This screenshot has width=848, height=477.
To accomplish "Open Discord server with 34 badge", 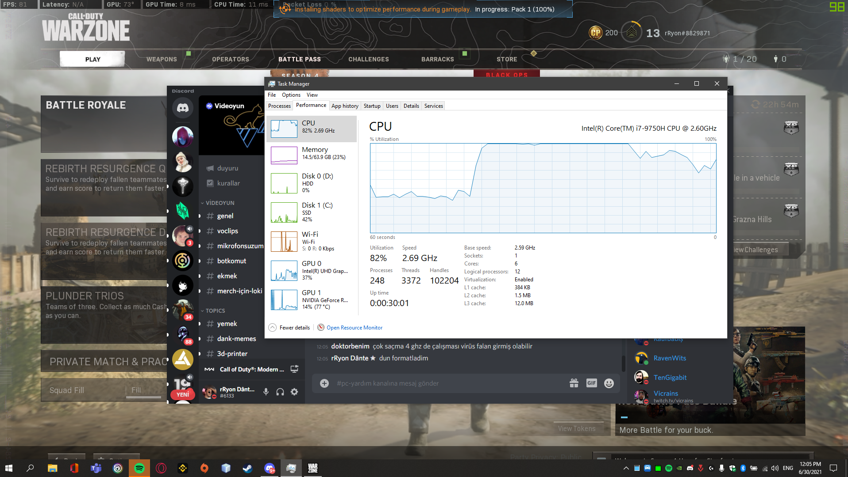I will [183, 309].
